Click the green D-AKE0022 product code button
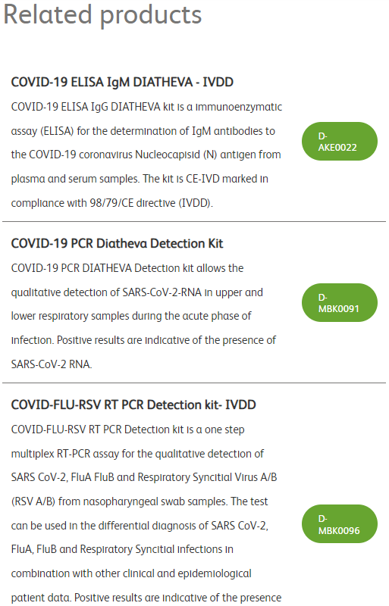Image resolution: width=389 pixels, height=606 pixels. pos(340,142)
